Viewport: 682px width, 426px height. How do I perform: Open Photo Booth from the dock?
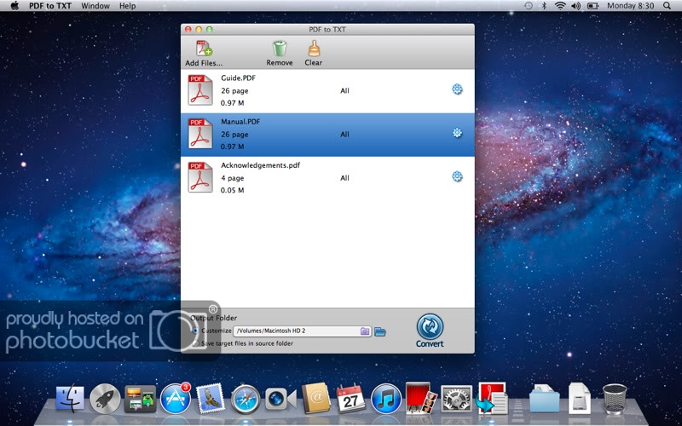click(421, 398)
